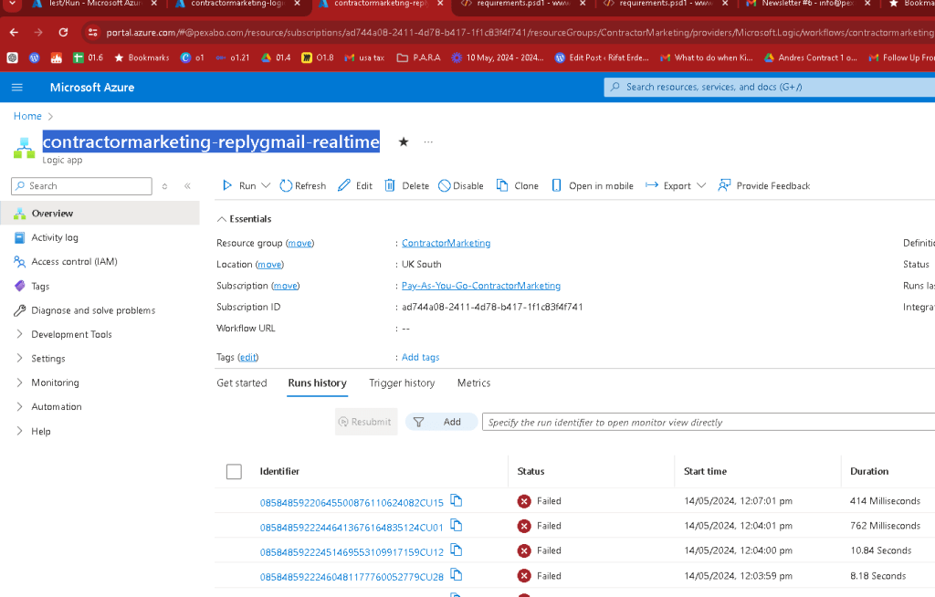
Task: Click the Resubmit button
Action: [x=365, y=422]
